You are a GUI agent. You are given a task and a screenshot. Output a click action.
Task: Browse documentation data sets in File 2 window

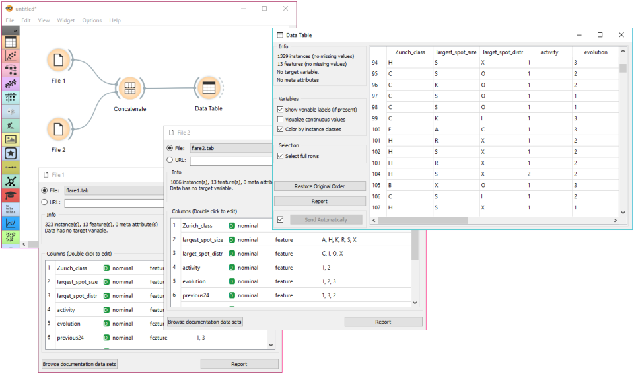coord(205,322)
